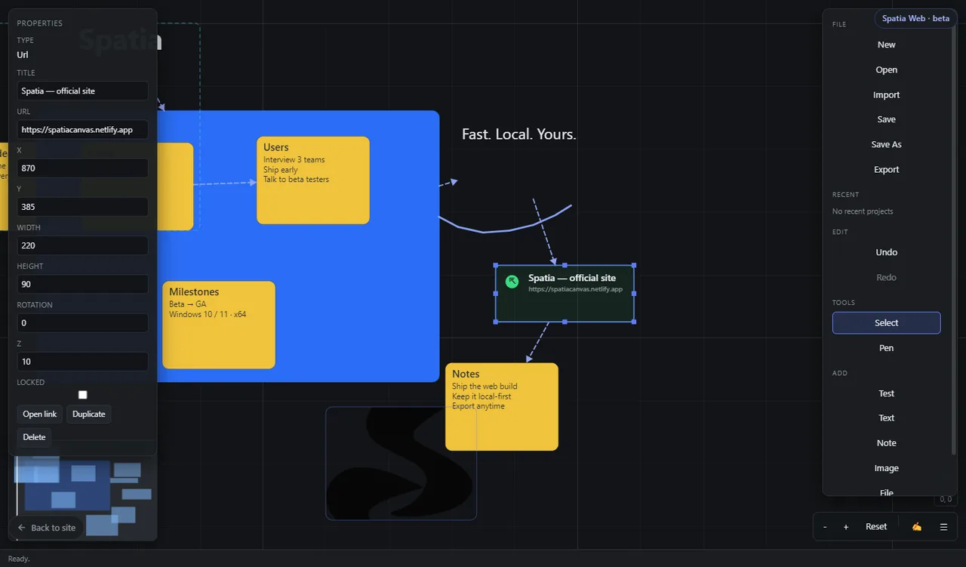
Task: Select the Notes sticky note
Action: click(x=502, y=407)
